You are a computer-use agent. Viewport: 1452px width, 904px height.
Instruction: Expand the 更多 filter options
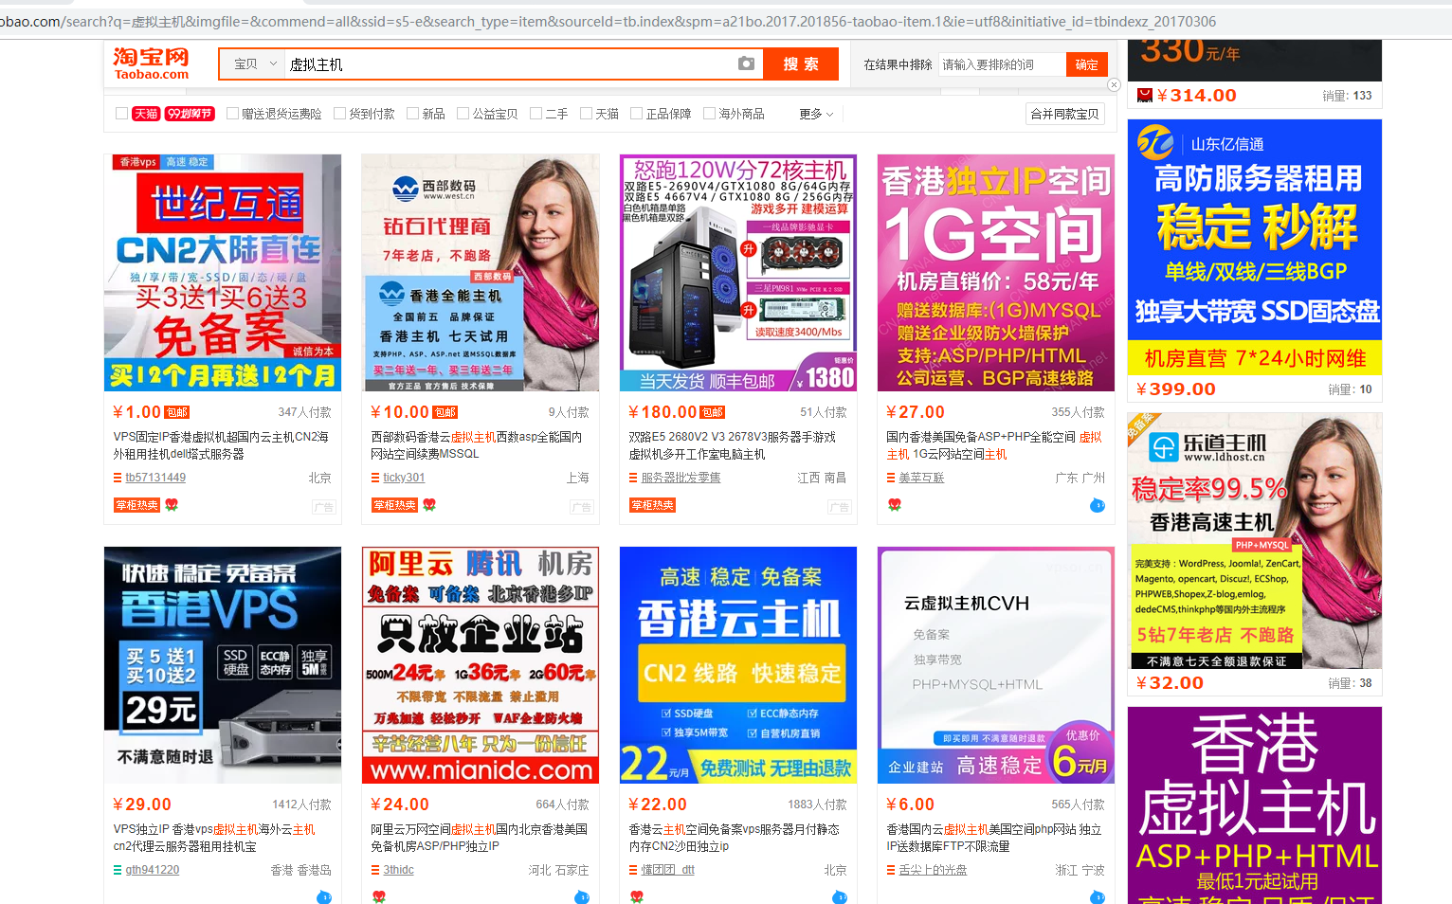click(815, 114)
